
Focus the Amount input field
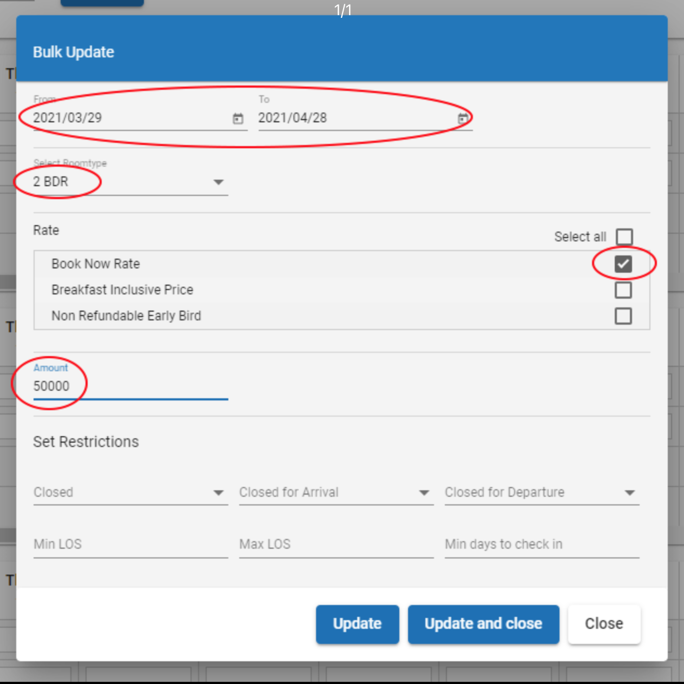(130, 386)
